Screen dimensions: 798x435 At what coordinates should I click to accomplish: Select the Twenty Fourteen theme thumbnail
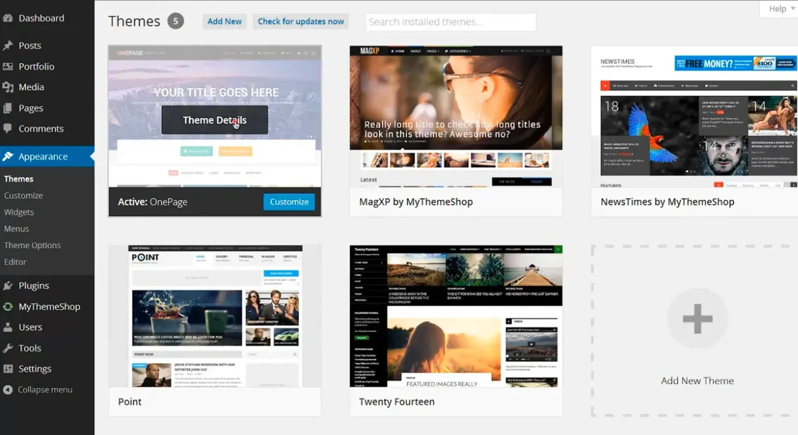click(x=456, y=316)
